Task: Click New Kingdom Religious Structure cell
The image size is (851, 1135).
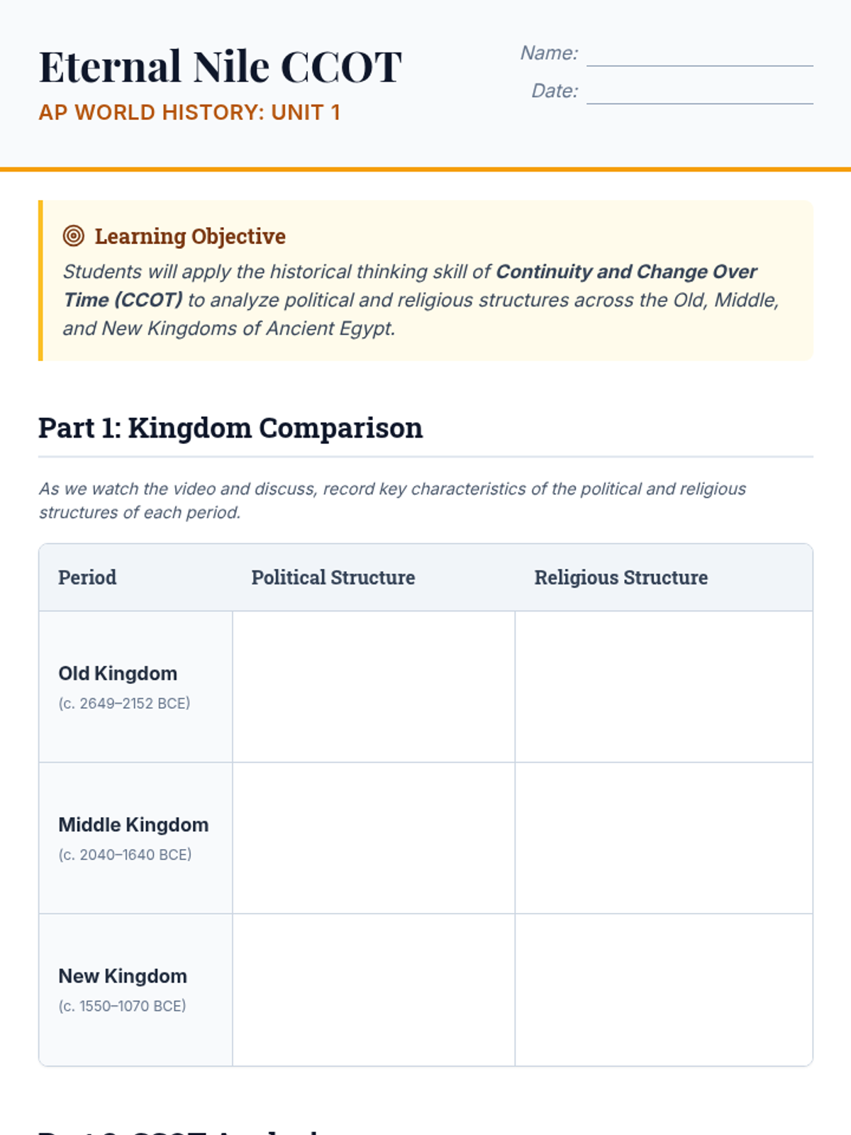Action: point(664,990)
